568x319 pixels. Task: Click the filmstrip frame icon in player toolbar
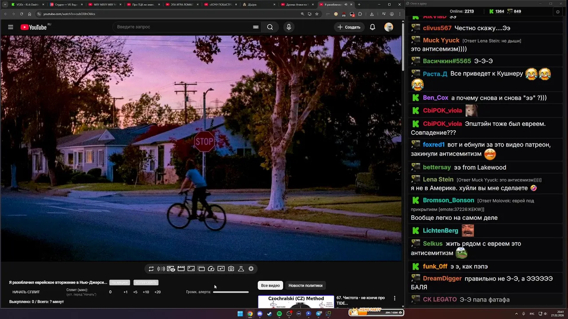click(201, 269)
